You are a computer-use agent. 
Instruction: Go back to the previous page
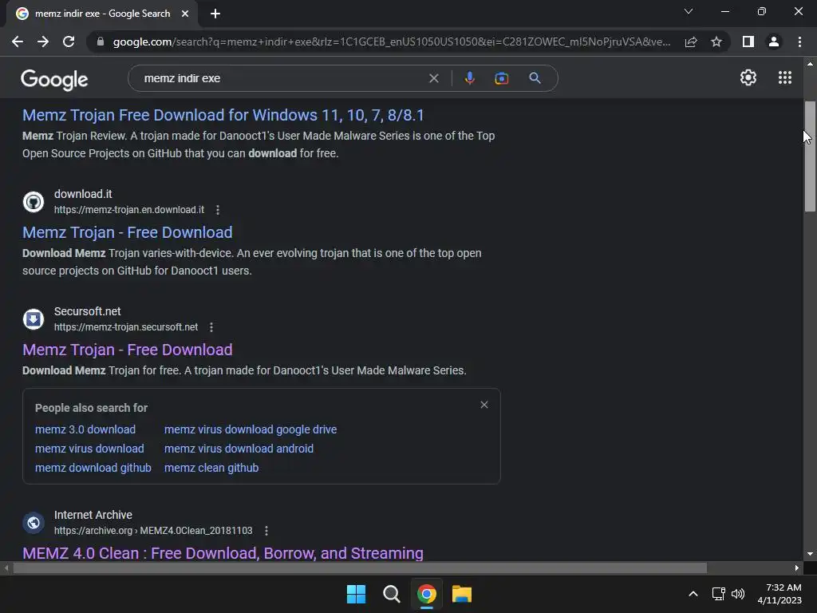(x=18, y=42)
